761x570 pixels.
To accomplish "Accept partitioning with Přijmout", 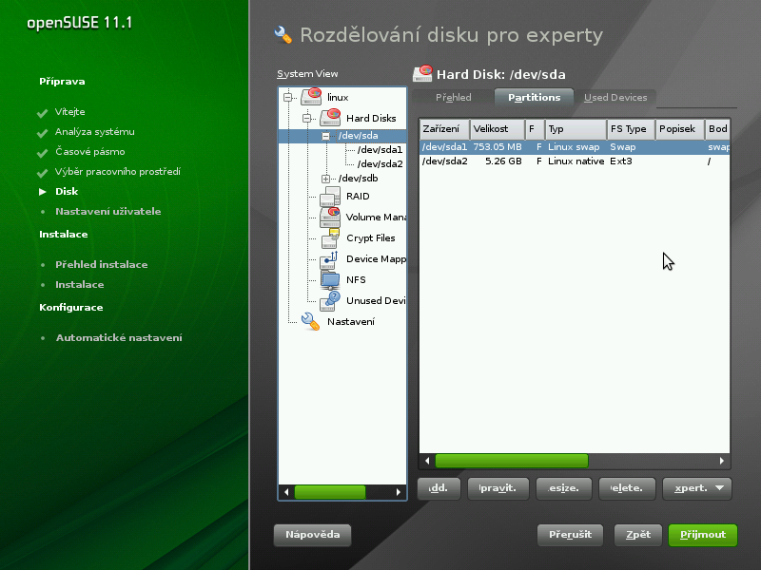I will 703,535.
